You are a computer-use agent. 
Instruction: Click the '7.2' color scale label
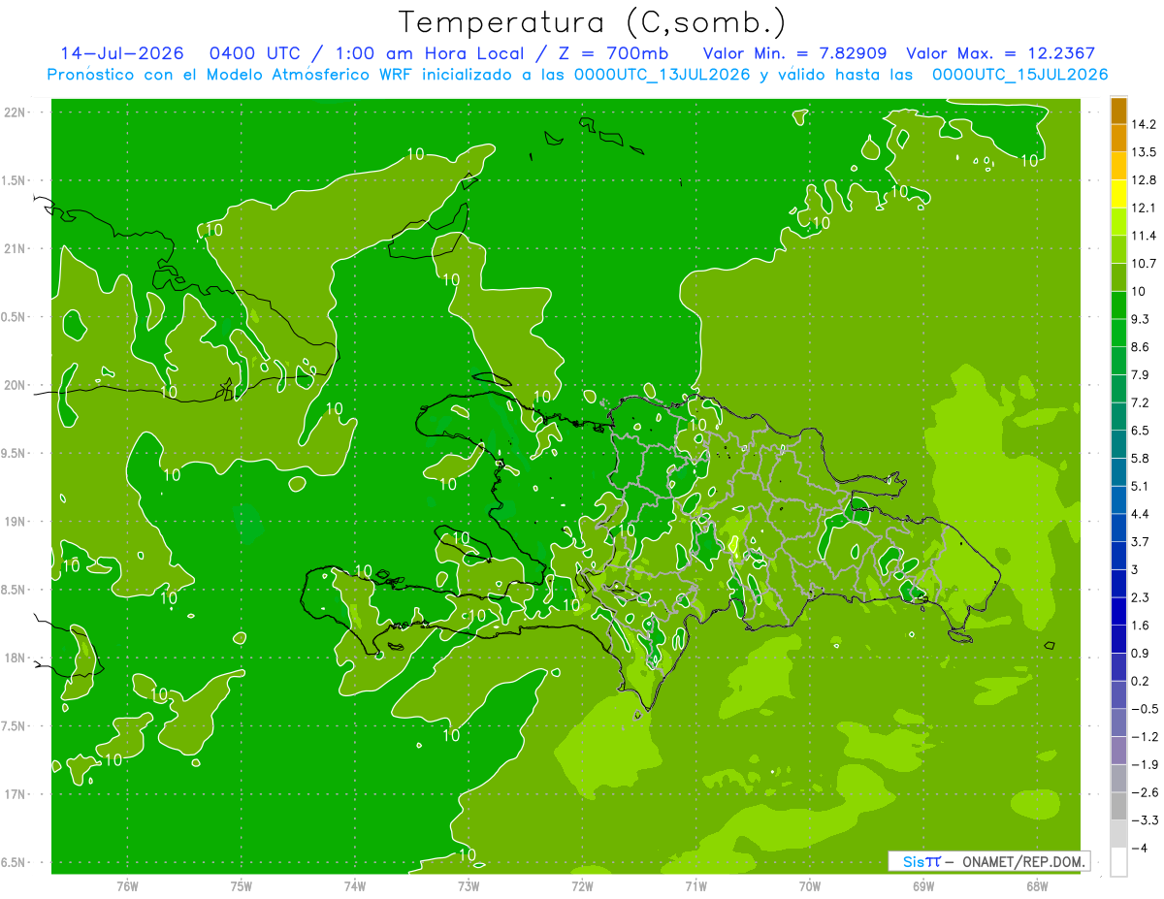pyautogui.click(x=1141, y=402)
